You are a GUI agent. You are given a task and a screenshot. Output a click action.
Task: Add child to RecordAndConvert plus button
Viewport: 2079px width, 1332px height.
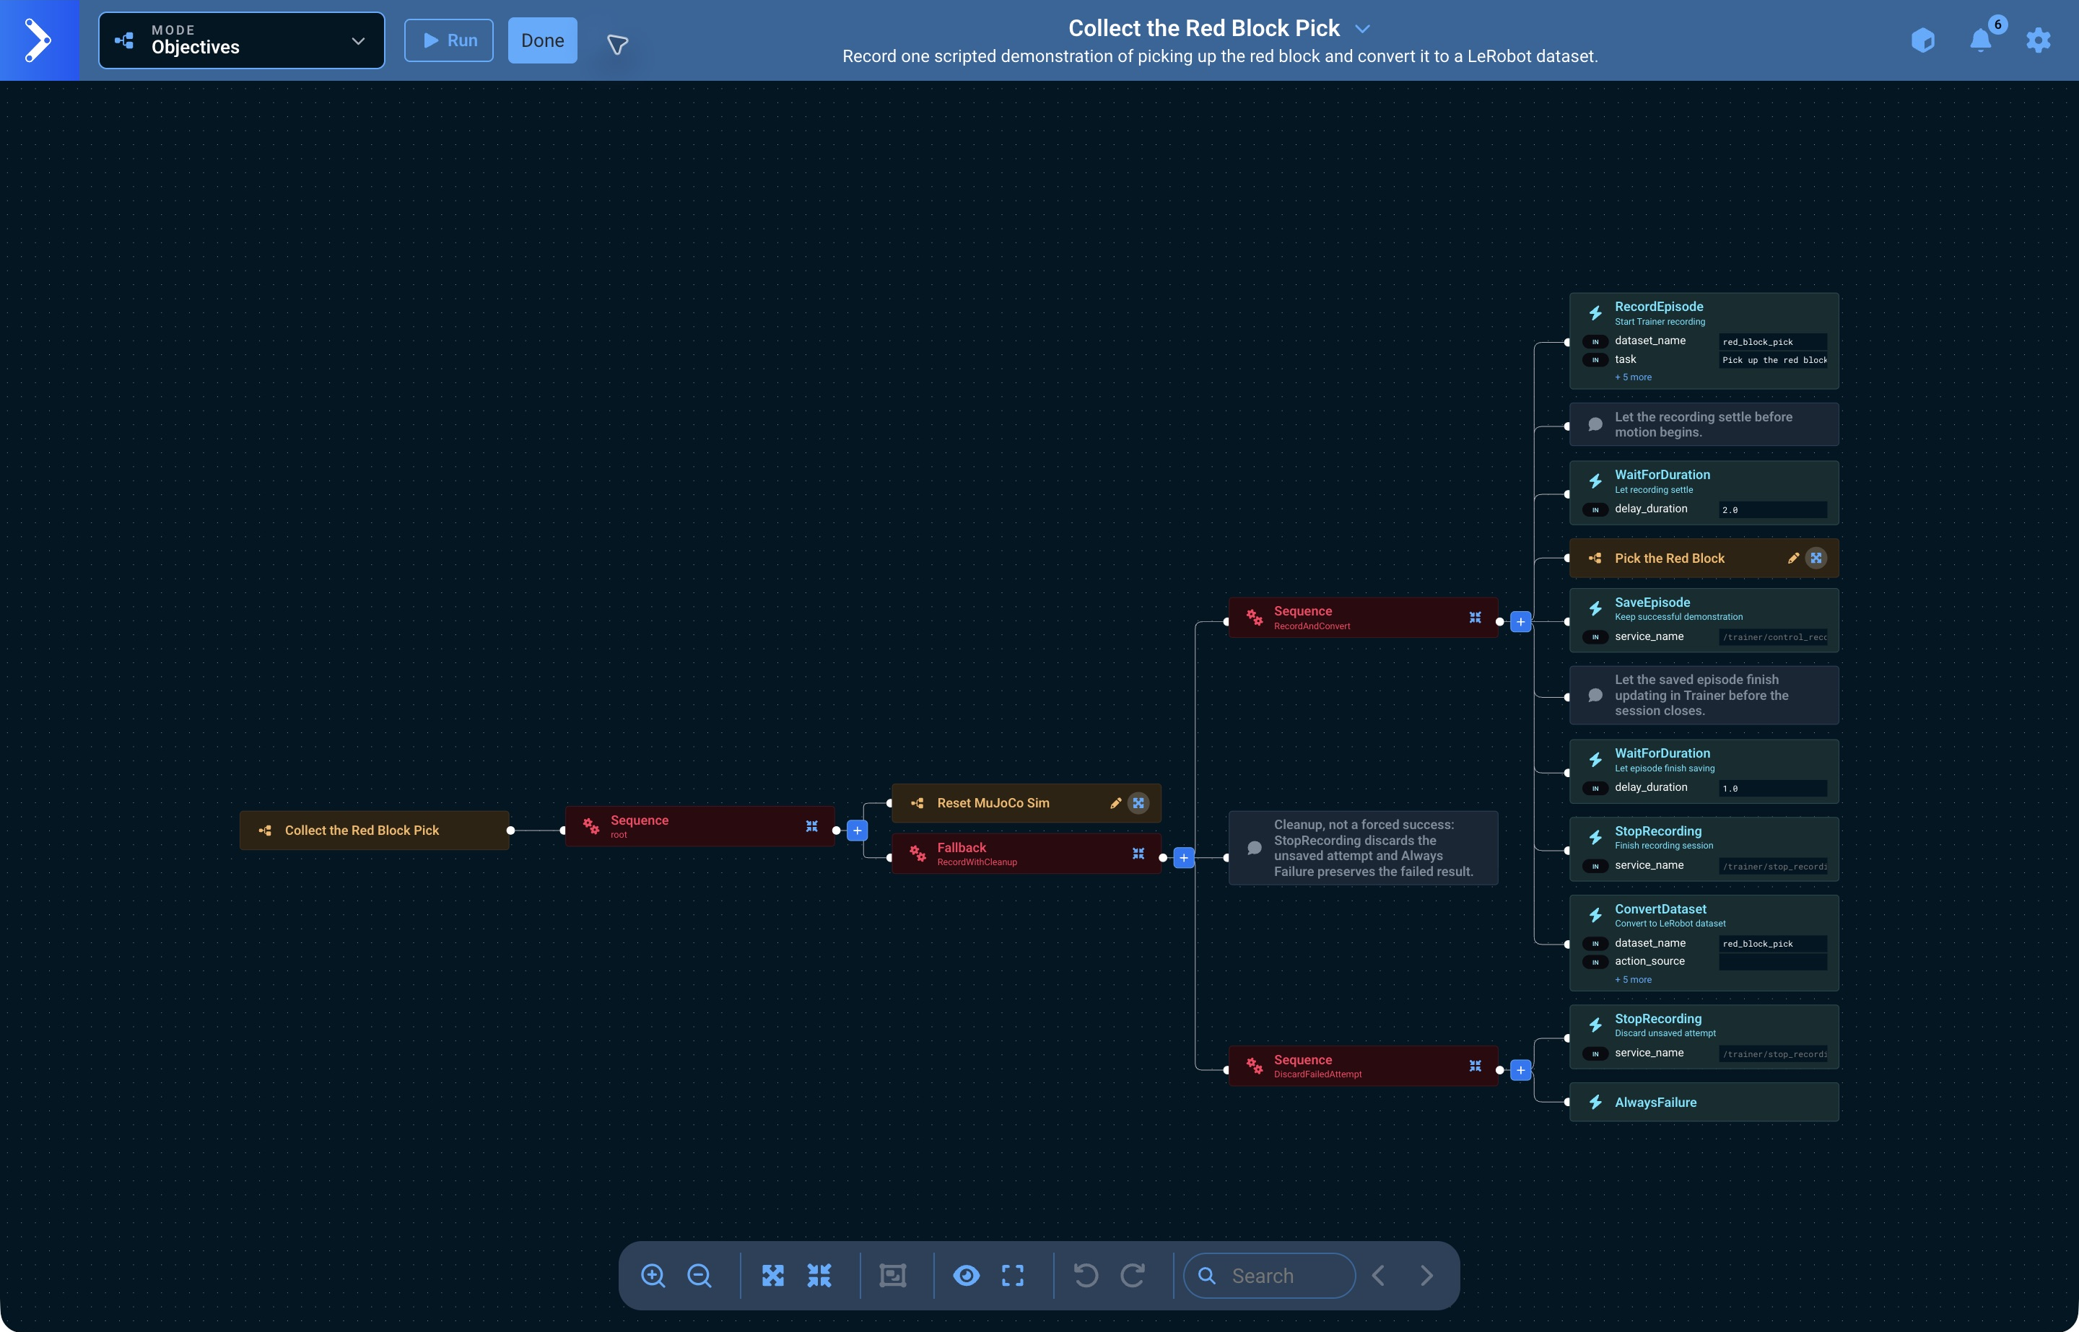click(x=1521, y=622)
